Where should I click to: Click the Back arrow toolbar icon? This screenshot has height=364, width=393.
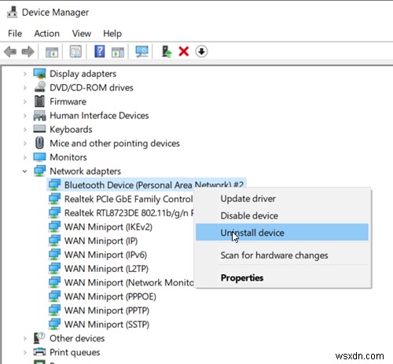pyautogui.click(x=10, y=52)
